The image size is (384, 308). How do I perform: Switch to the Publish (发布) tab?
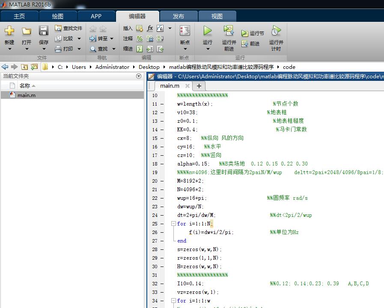point(178,16)
